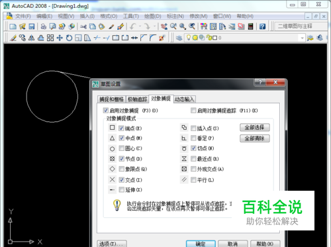331x247 pixels.
Task: Uncheck the 端点(E) snap mode
Action: coord(121,128)
